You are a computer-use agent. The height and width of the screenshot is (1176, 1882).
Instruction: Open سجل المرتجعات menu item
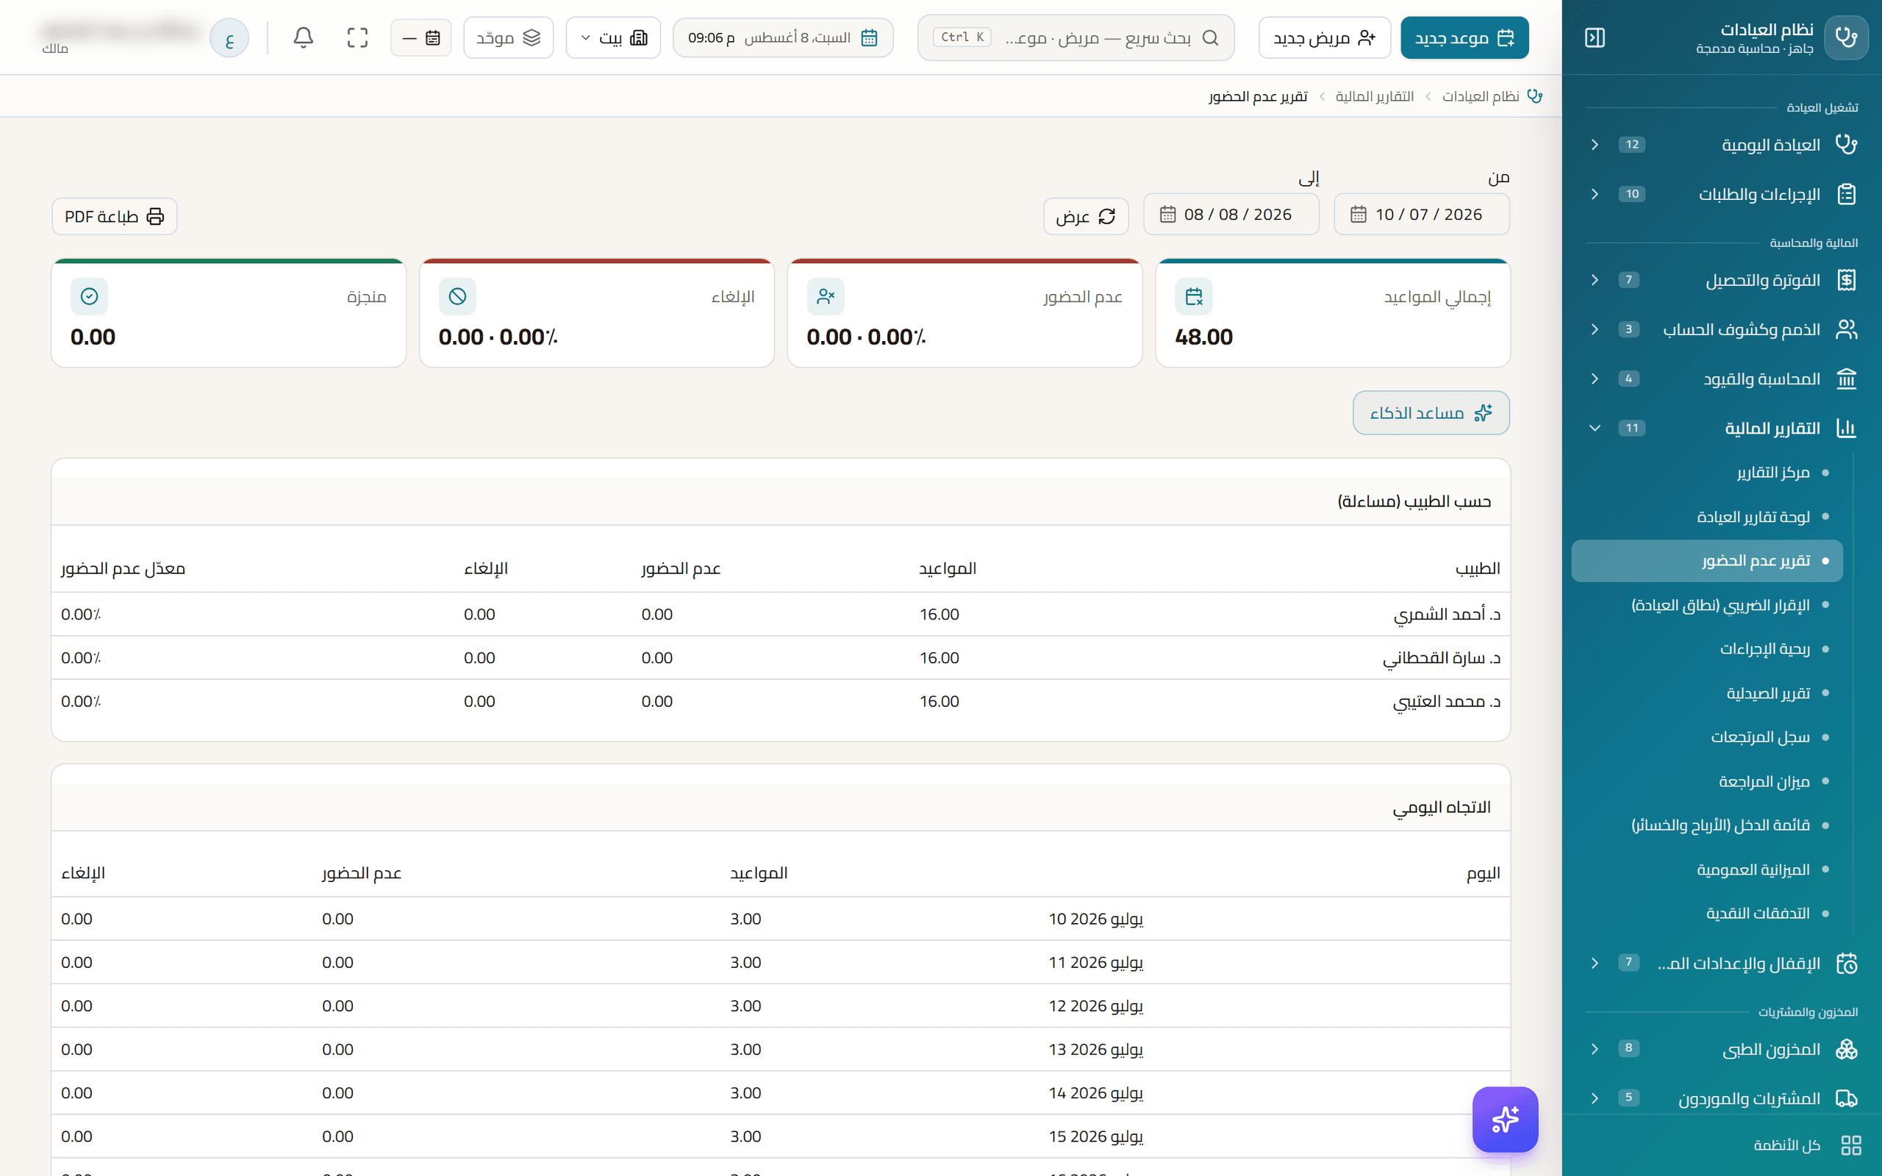pos(1707,737)
